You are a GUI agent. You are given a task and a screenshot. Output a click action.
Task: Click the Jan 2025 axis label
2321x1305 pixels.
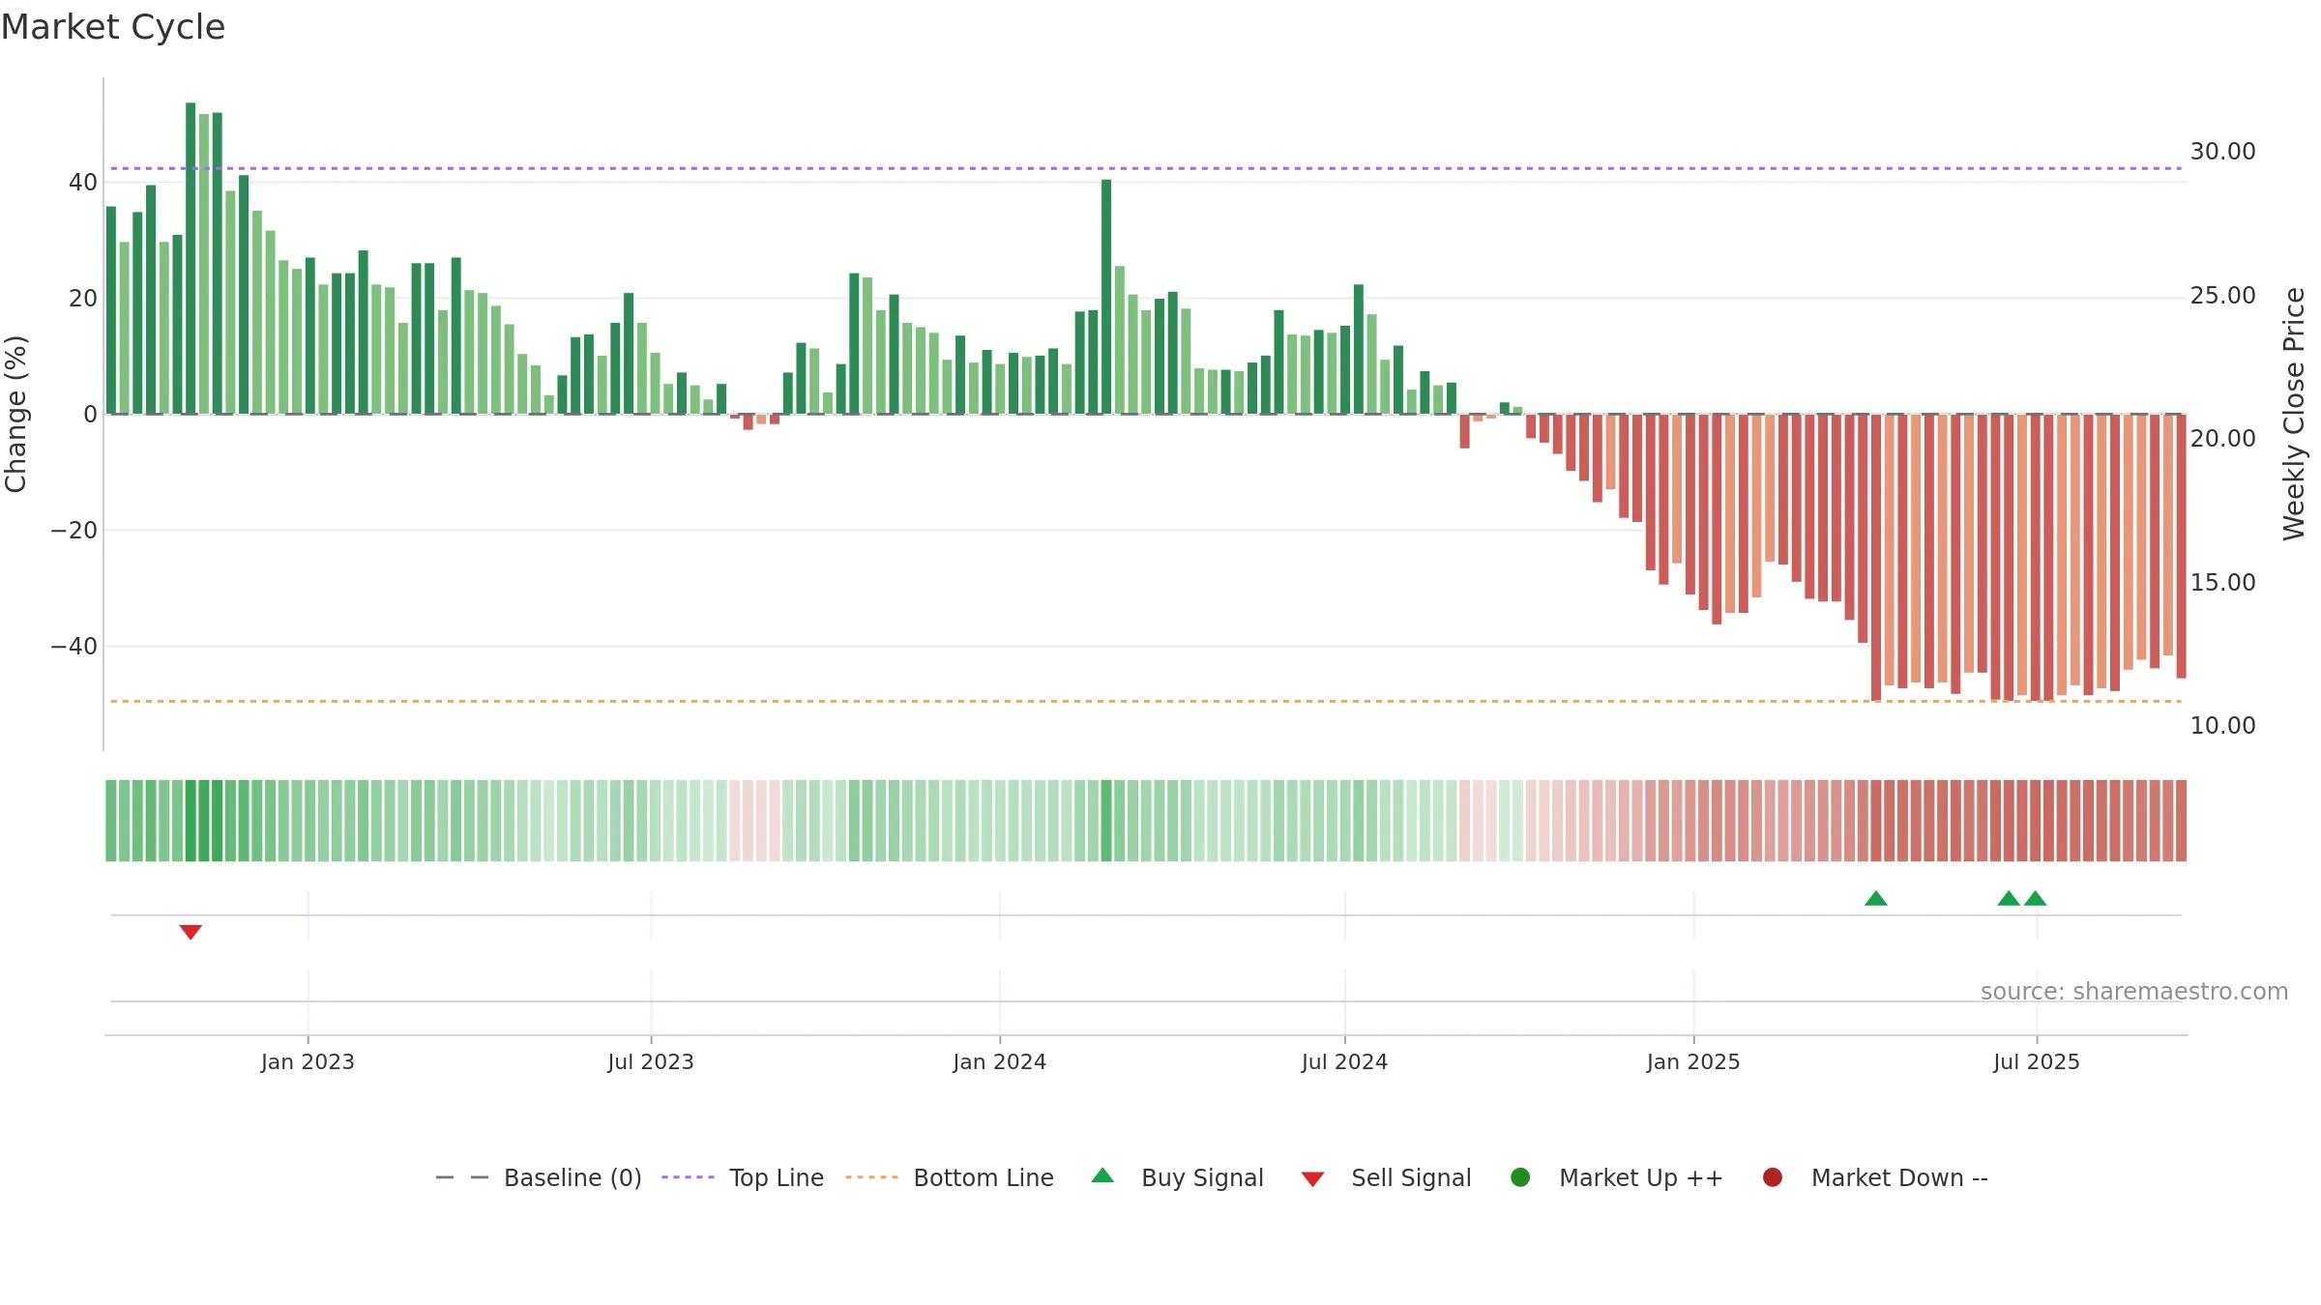1693,1061
